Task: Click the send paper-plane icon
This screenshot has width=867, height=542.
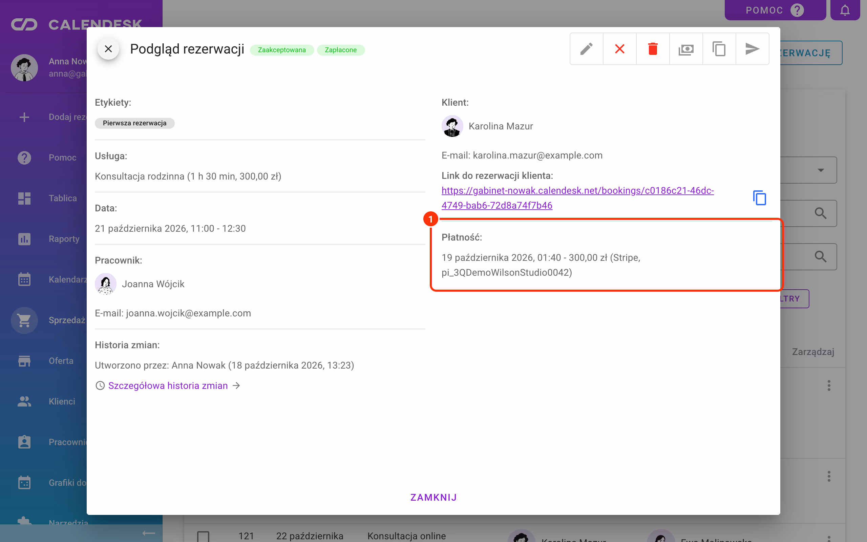Action: click(x=752, y=49)
